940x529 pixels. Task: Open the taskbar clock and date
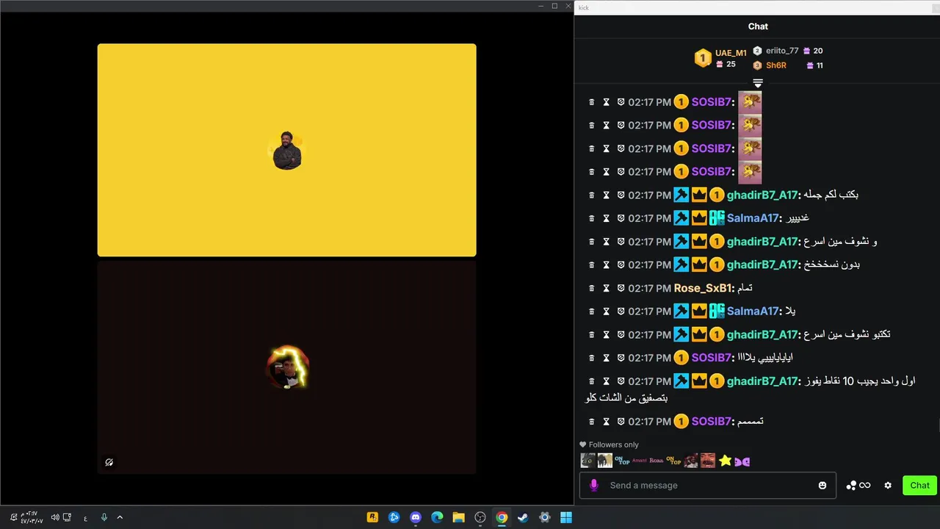click(31, 517)
